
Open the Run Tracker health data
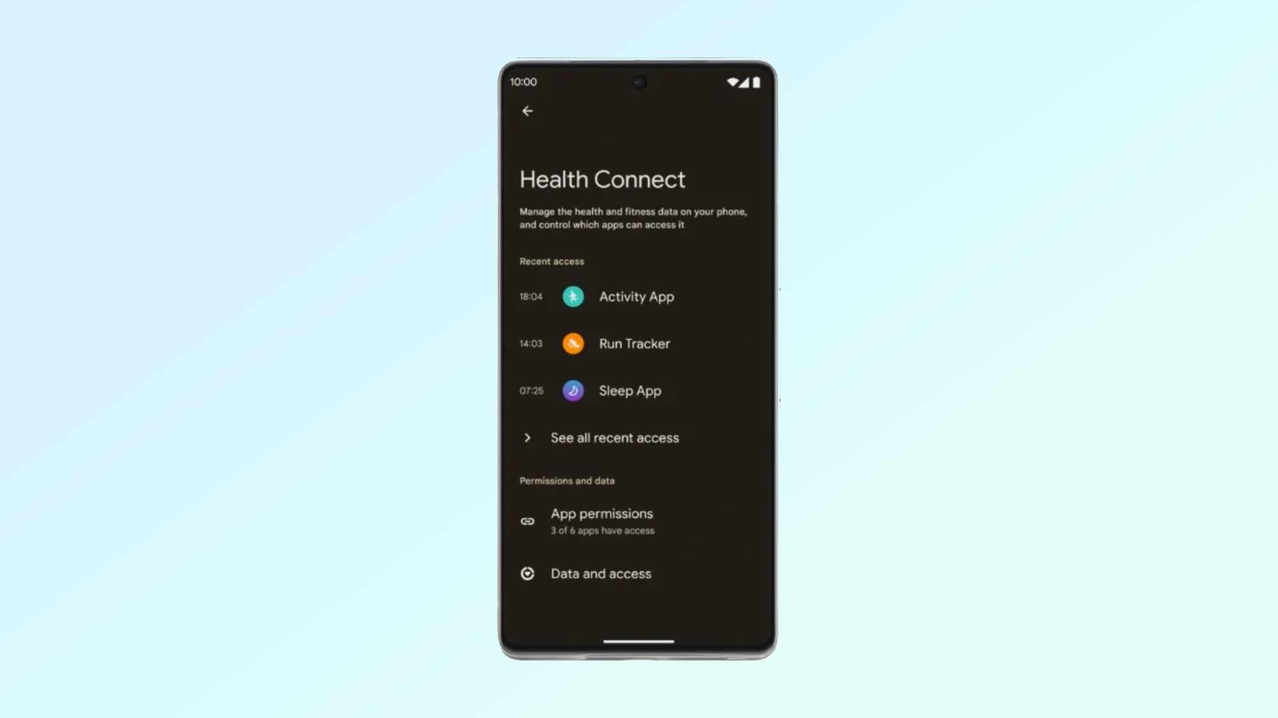pyautogui.click(x=635, y=343)
